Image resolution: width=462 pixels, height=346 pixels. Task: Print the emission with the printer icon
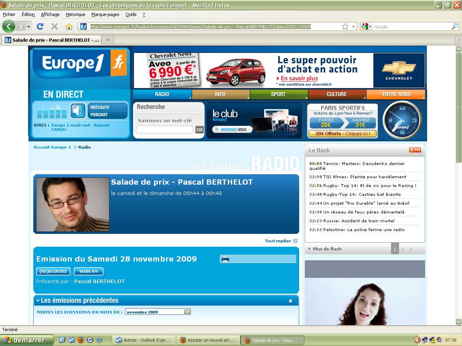tap(225, 259)
